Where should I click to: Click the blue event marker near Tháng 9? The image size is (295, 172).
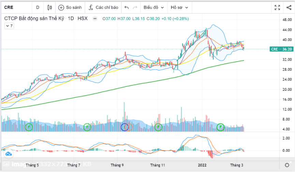(x=125, y=127)
